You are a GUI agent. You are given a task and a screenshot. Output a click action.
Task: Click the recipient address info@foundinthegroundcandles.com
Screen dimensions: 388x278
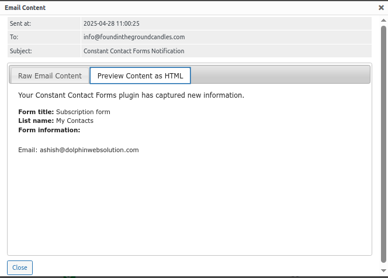pos(134,37)
